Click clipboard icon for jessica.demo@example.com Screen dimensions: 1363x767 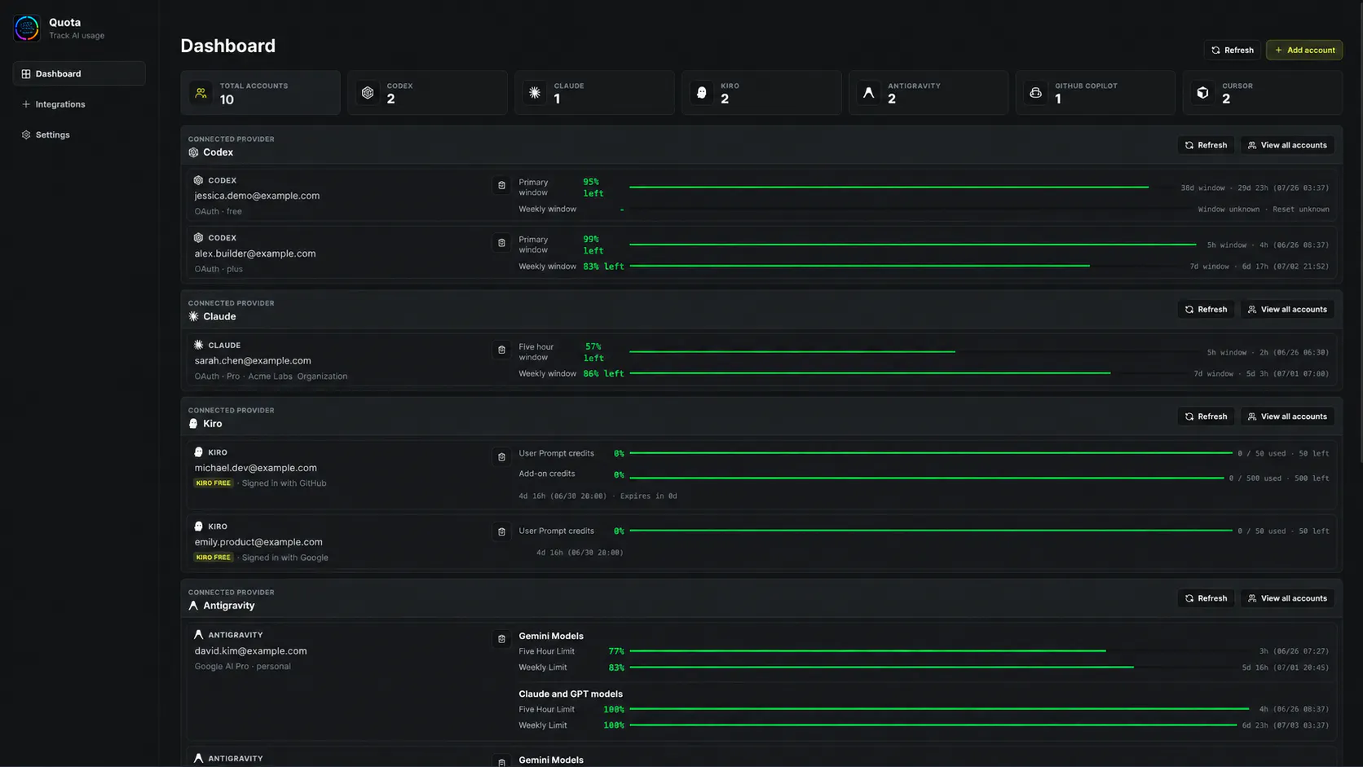[501, 186]
